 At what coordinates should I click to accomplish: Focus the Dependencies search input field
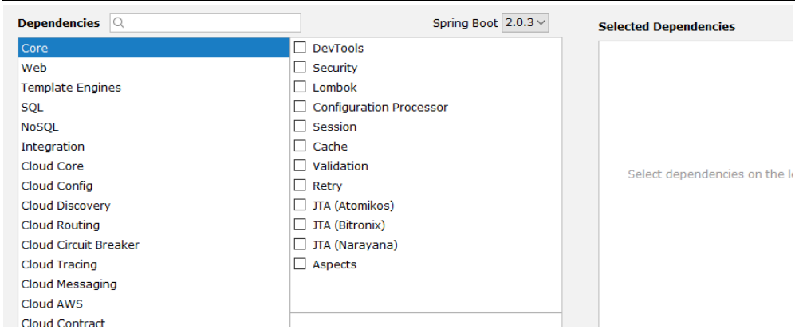206,23
